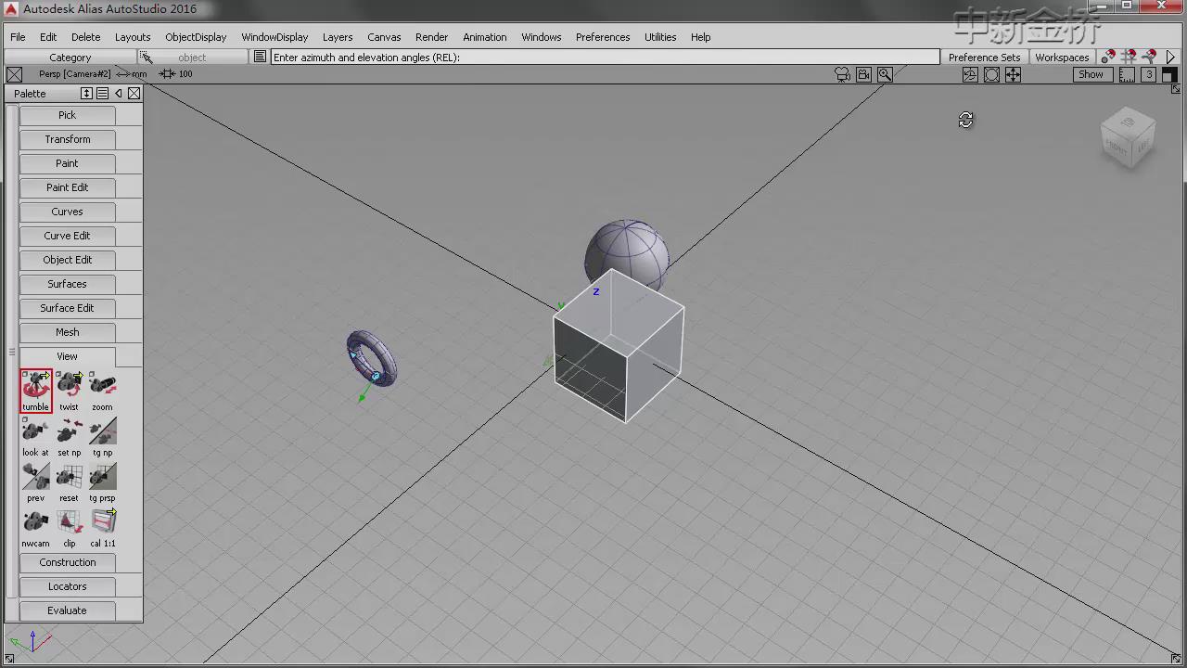Select the set np tool

coord(70,436)
